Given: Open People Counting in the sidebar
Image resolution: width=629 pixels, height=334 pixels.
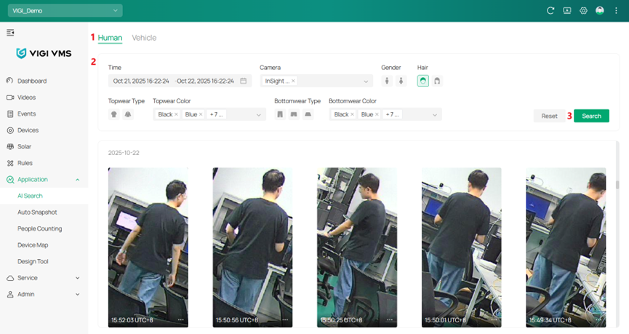Looking at the screenshot, I should [39, 228].
